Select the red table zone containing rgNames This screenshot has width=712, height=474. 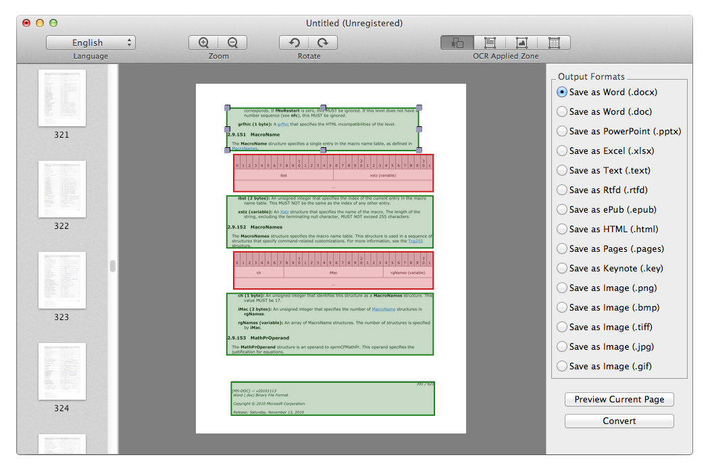click(x=333, y=271)
